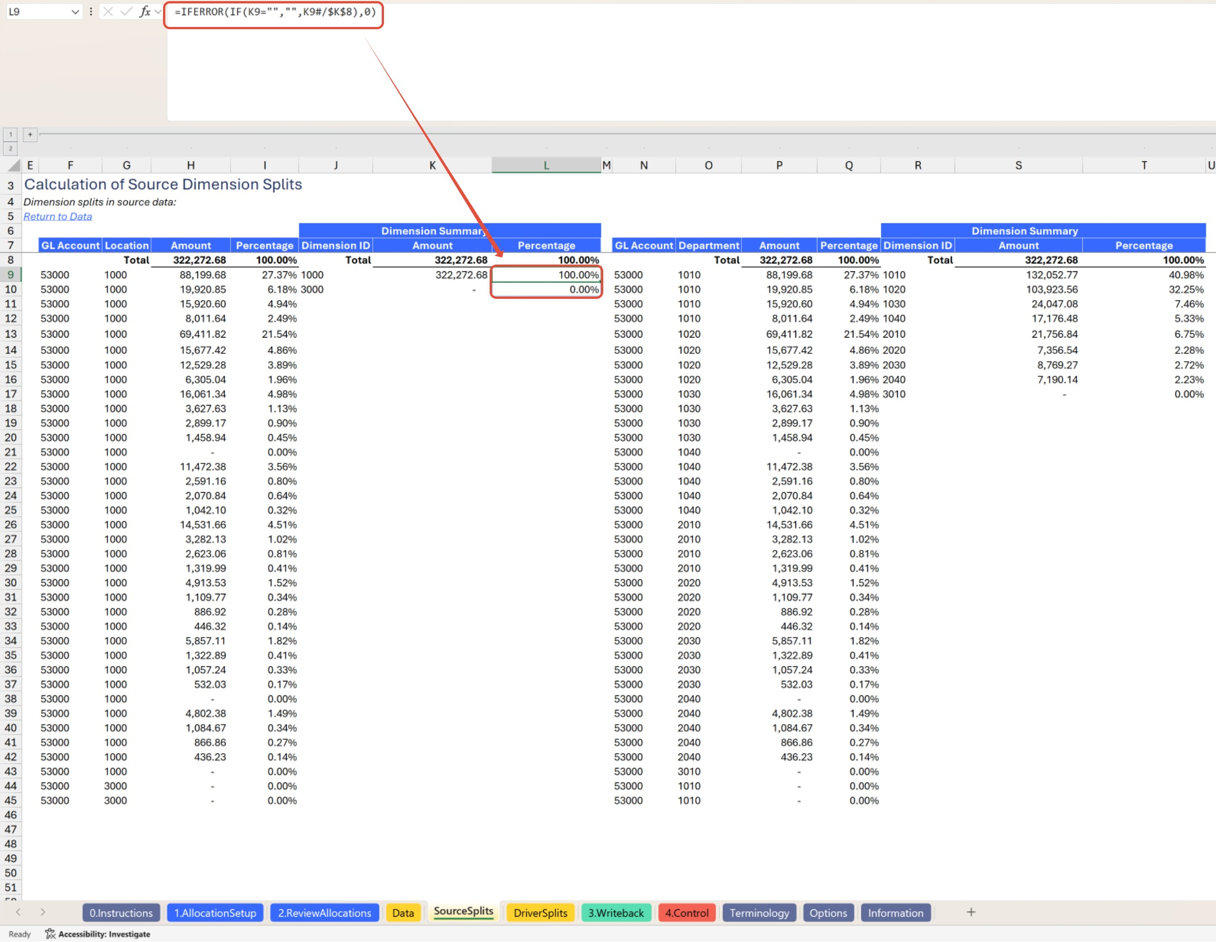1216x942 pixels.
Task: Click the formula bar vertical dots handle
Action: pos(91,11)
